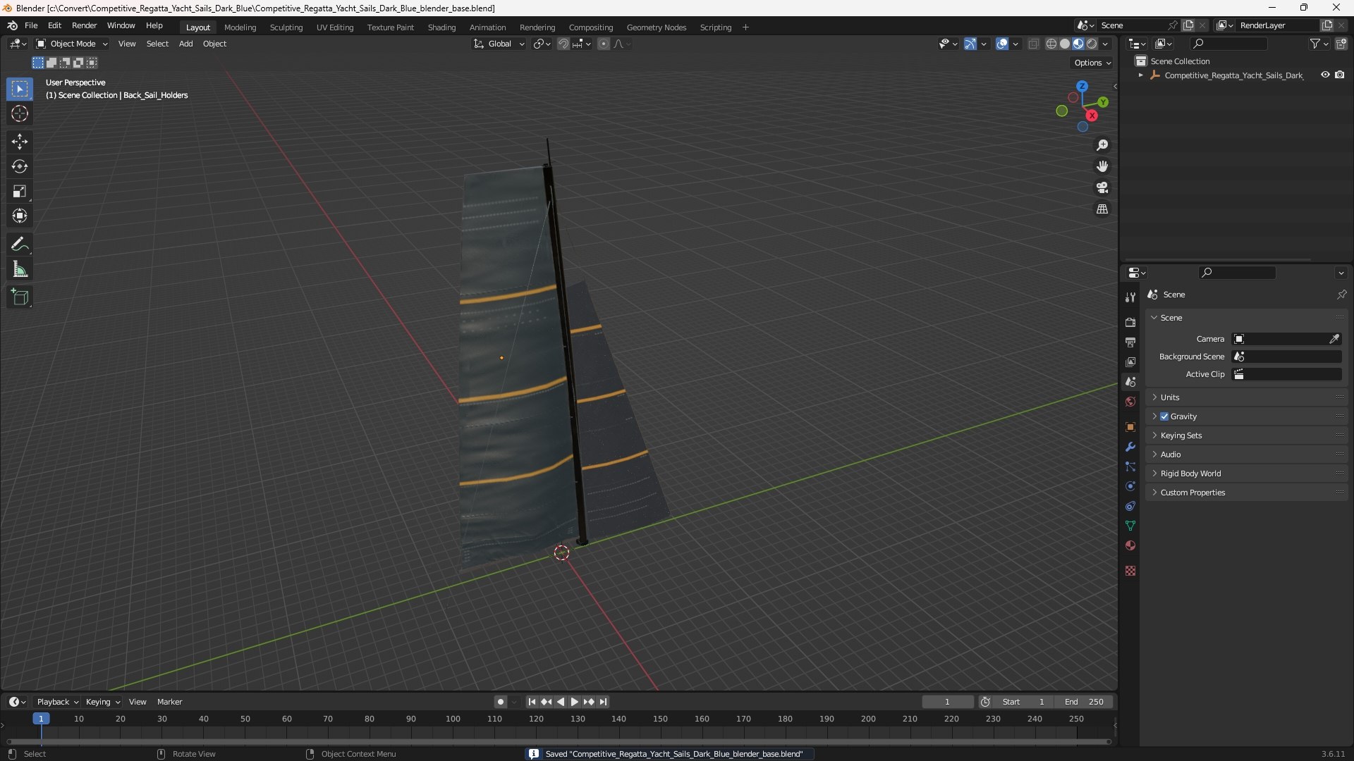Choose the Add Cube tool
This screenshot has width=1354, height=761.
[19, 297]
